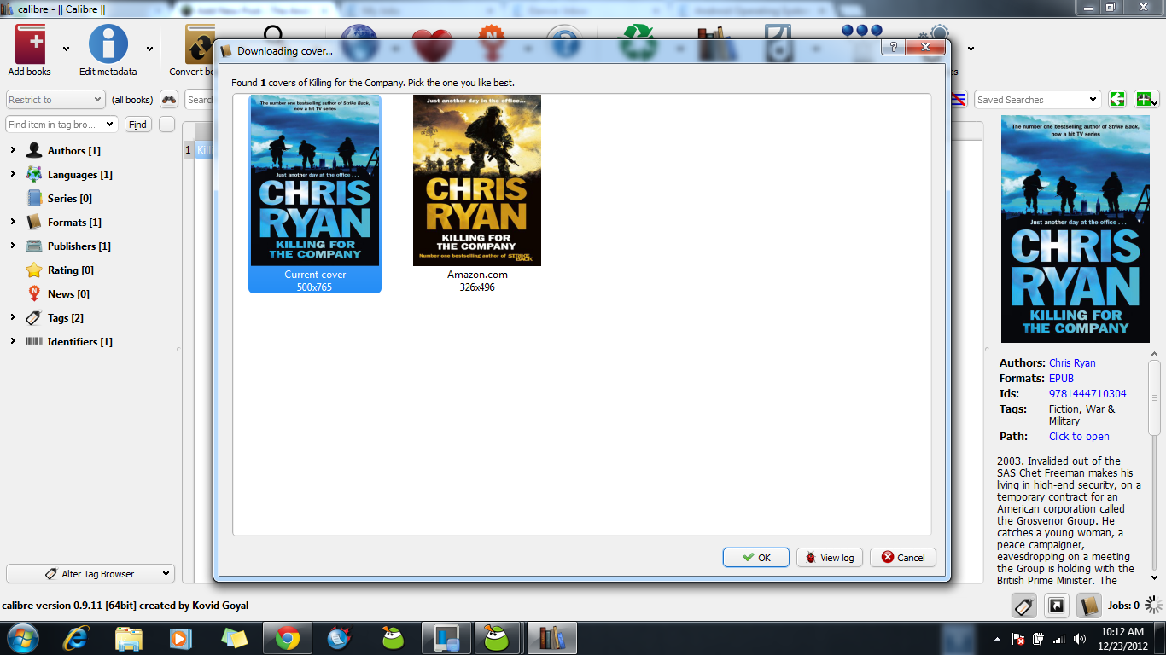Click the Add books icon
The image size is (1166, 655).
(x=29, y=43)
